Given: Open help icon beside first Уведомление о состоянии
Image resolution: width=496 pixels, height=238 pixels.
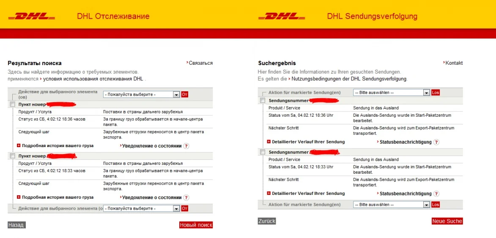Looking at the screenshot, I should (x=186, y=146).
